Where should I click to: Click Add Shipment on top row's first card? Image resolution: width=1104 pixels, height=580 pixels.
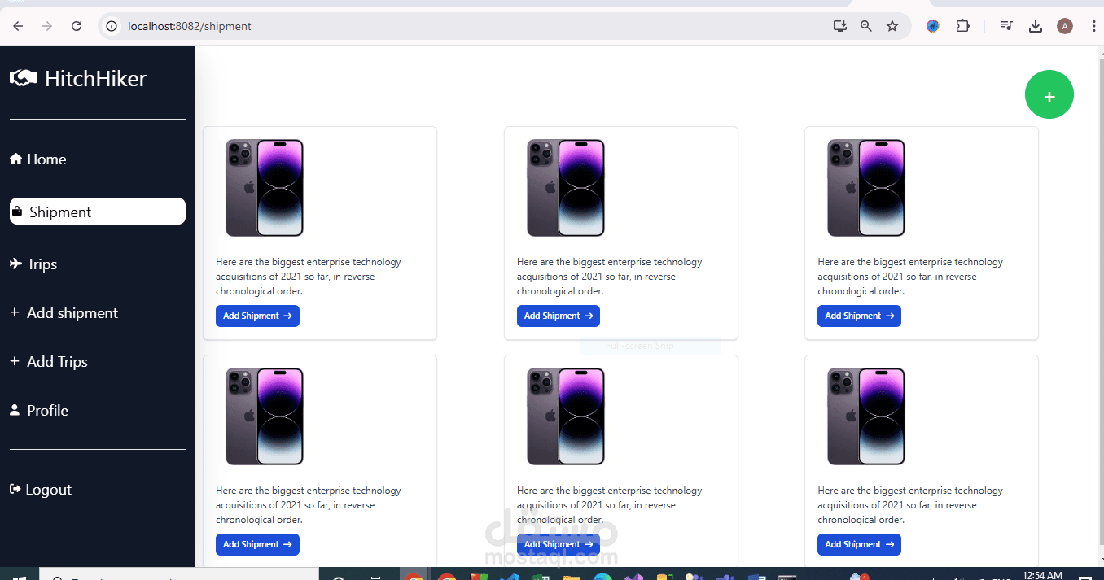[257, 316]
